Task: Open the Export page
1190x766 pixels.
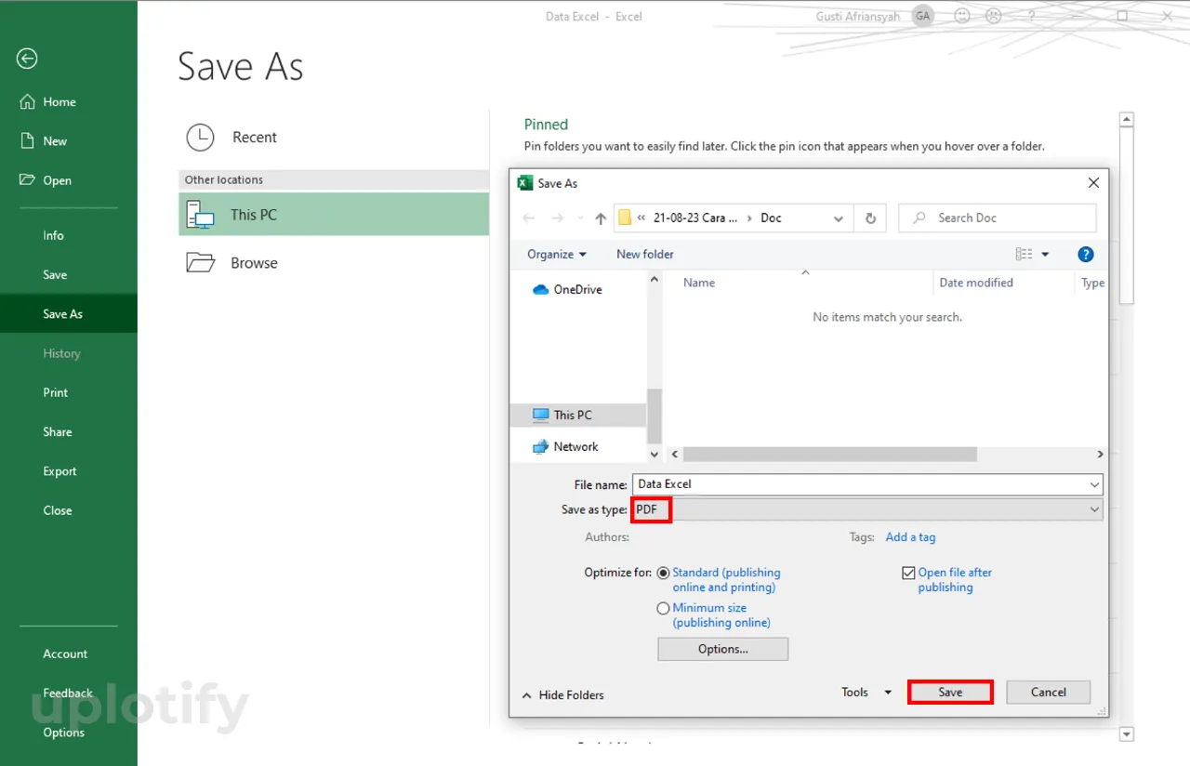Action: pyautogui.click(x=59, y=471)
